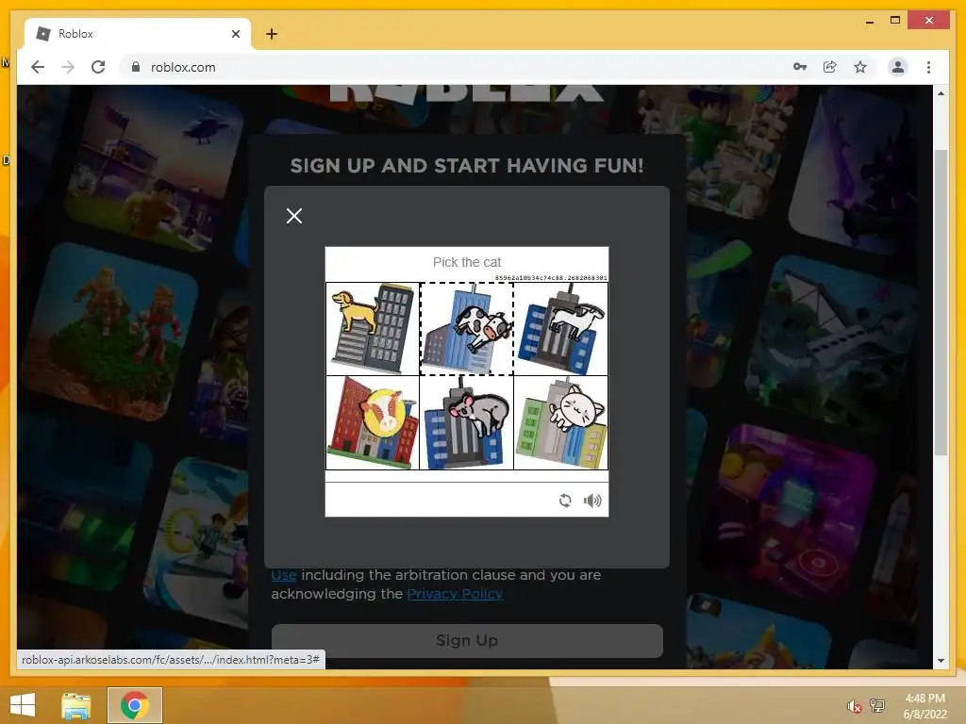Click the roblox.com address bar
The image size is (966, 724).
(x=456, y=67)
